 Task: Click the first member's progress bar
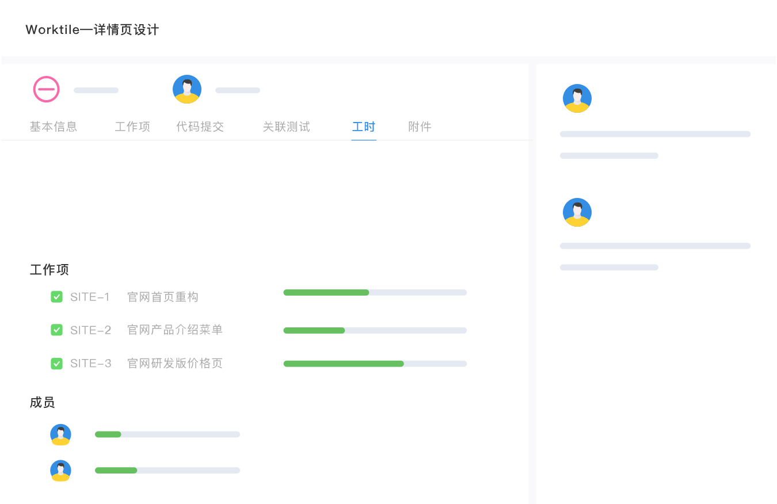click(167, 434)
